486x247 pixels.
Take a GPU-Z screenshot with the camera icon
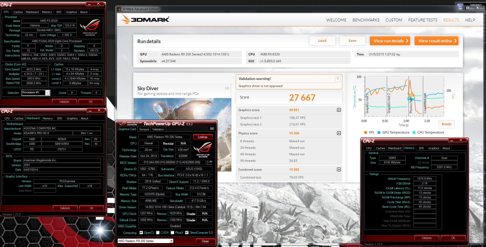point(212,129)
